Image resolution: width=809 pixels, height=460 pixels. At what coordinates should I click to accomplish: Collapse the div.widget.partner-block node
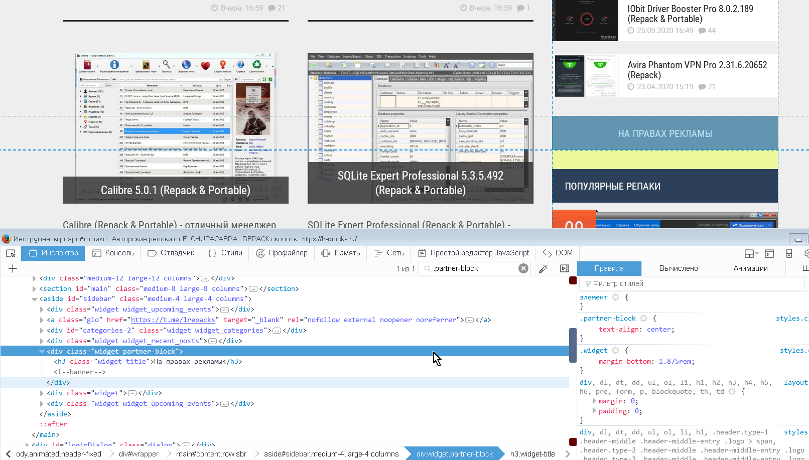pyautogui.click(x=42, y=351)
